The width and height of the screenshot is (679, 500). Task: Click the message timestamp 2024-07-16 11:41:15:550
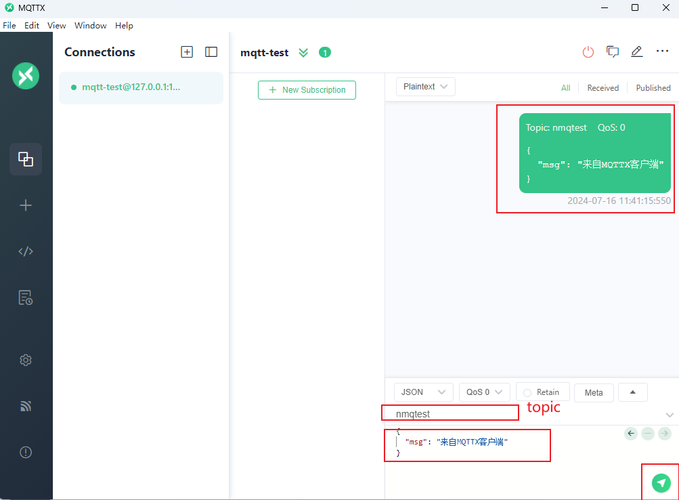coord(619,201)
